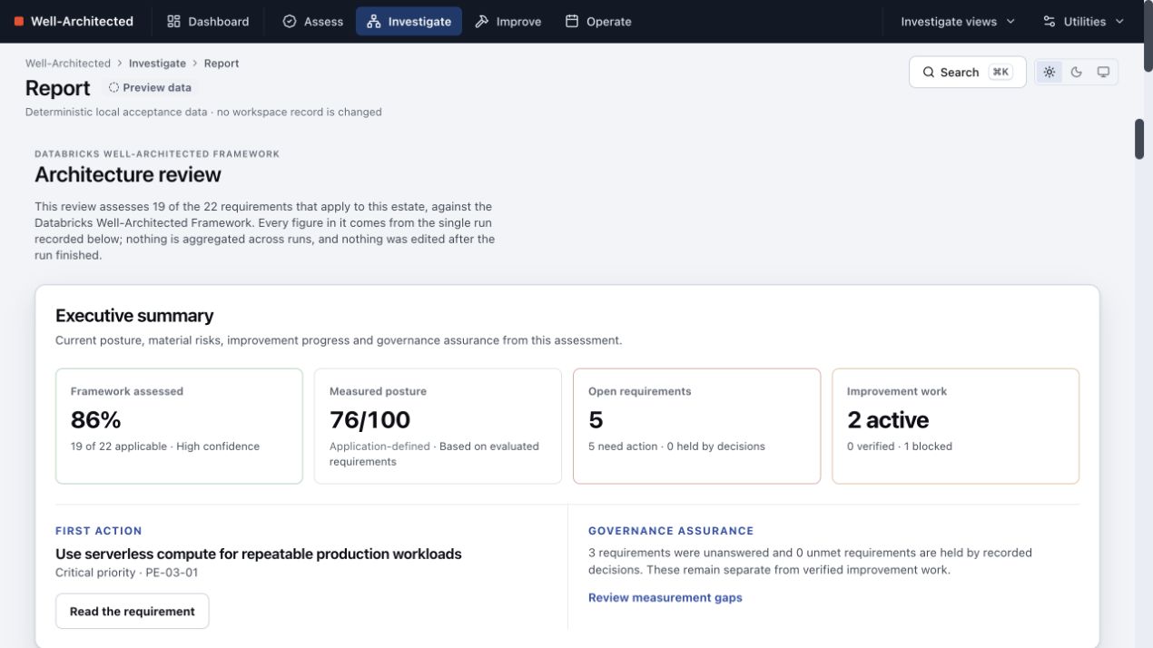Click the Operate calendar icon

572,21
